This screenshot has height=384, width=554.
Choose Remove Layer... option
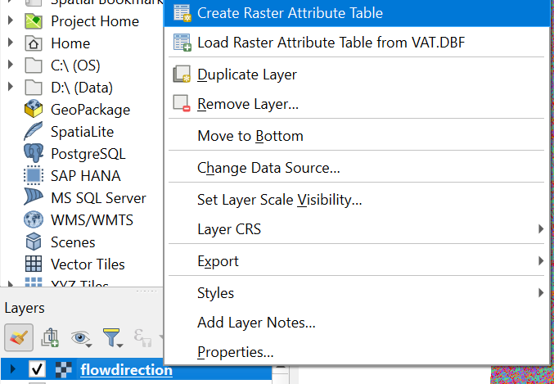(x=357, y=104)
